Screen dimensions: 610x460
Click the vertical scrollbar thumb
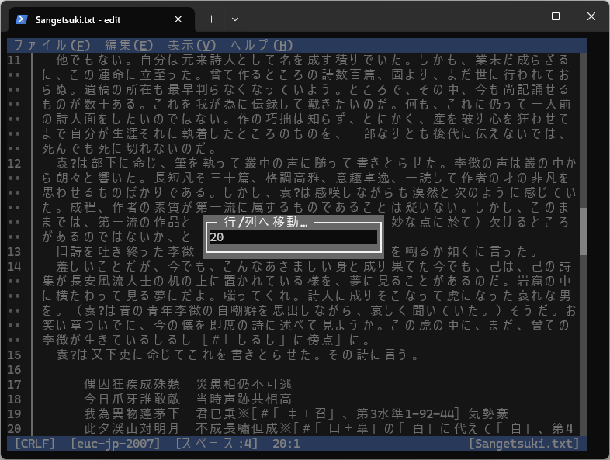pyautogui.click(x=583, y=231)
